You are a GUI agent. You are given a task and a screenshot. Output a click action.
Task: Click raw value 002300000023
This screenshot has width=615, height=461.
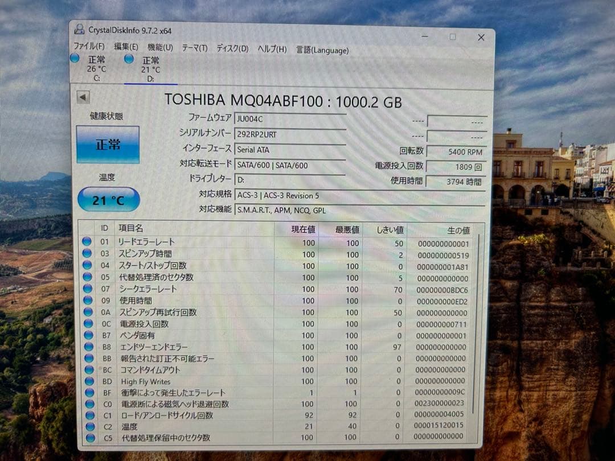click(x=439, y=403)
